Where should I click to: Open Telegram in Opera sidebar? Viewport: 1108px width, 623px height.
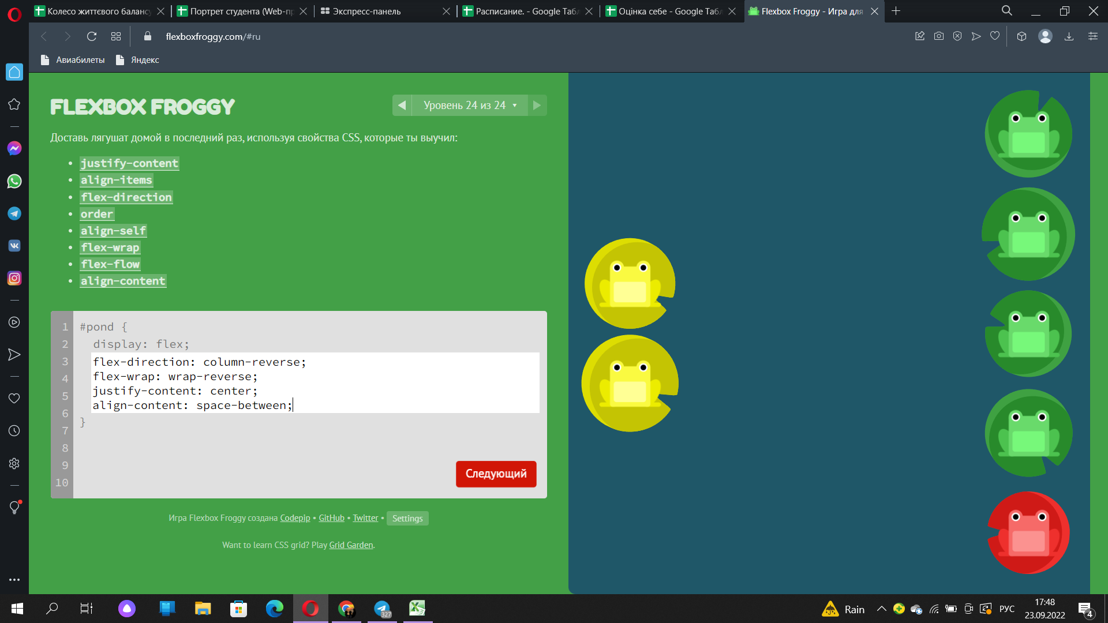coord(14,213)
